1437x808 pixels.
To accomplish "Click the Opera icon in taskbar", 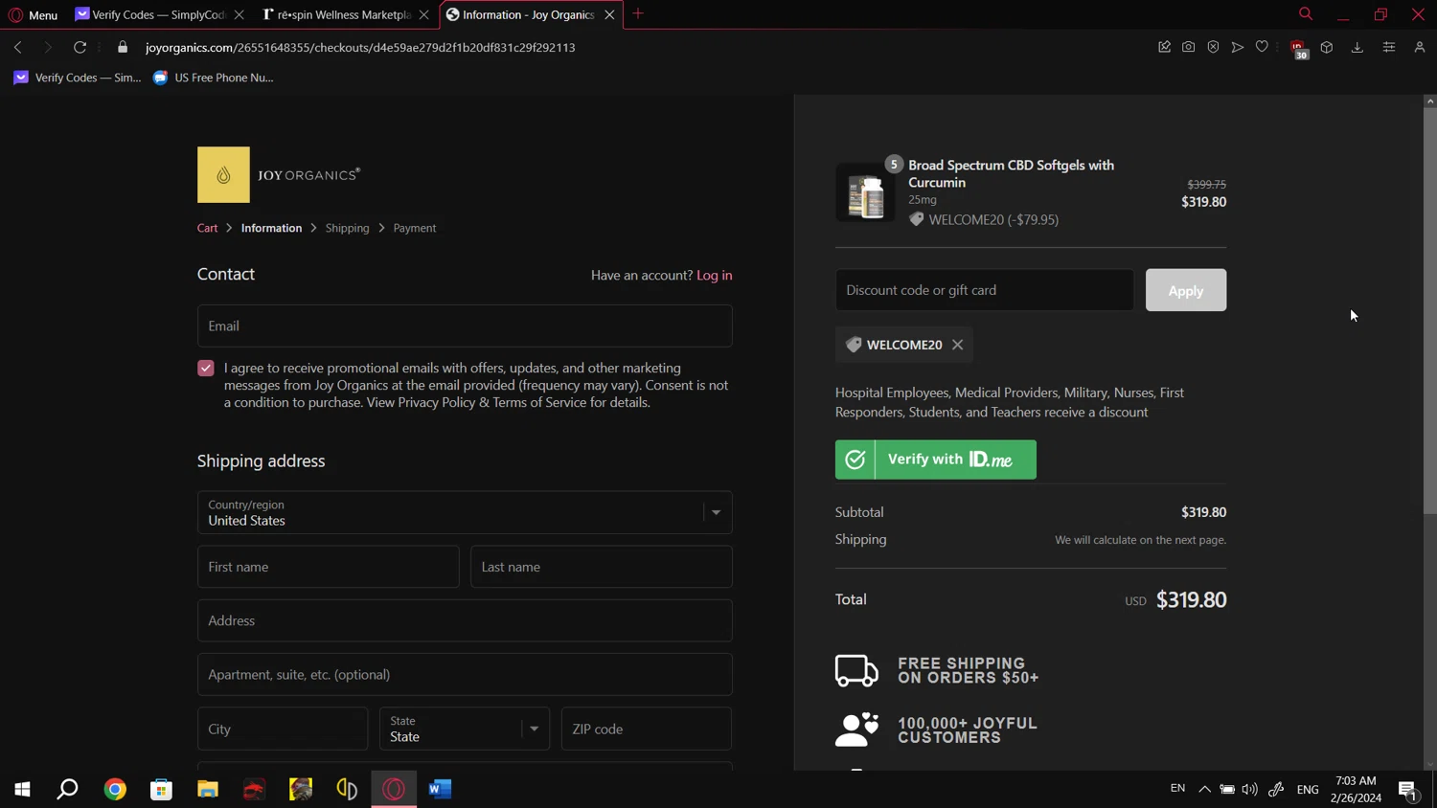I will (x=394, y=789).
